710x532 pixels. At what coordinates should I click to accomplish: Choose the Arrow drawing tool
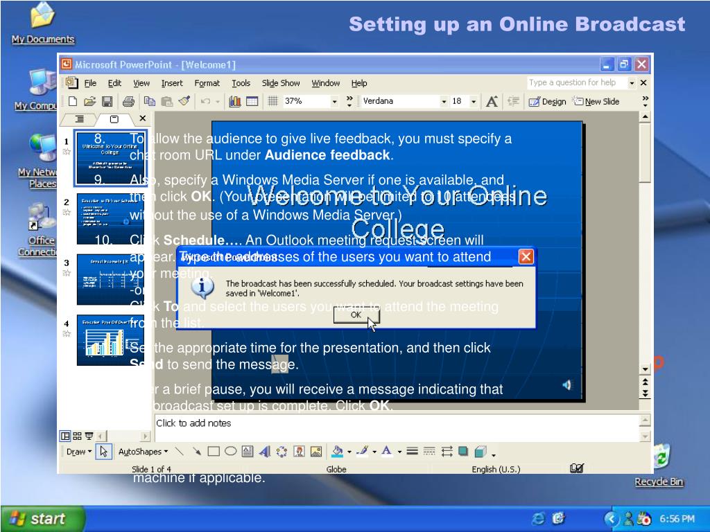click(x=196, y=451)
